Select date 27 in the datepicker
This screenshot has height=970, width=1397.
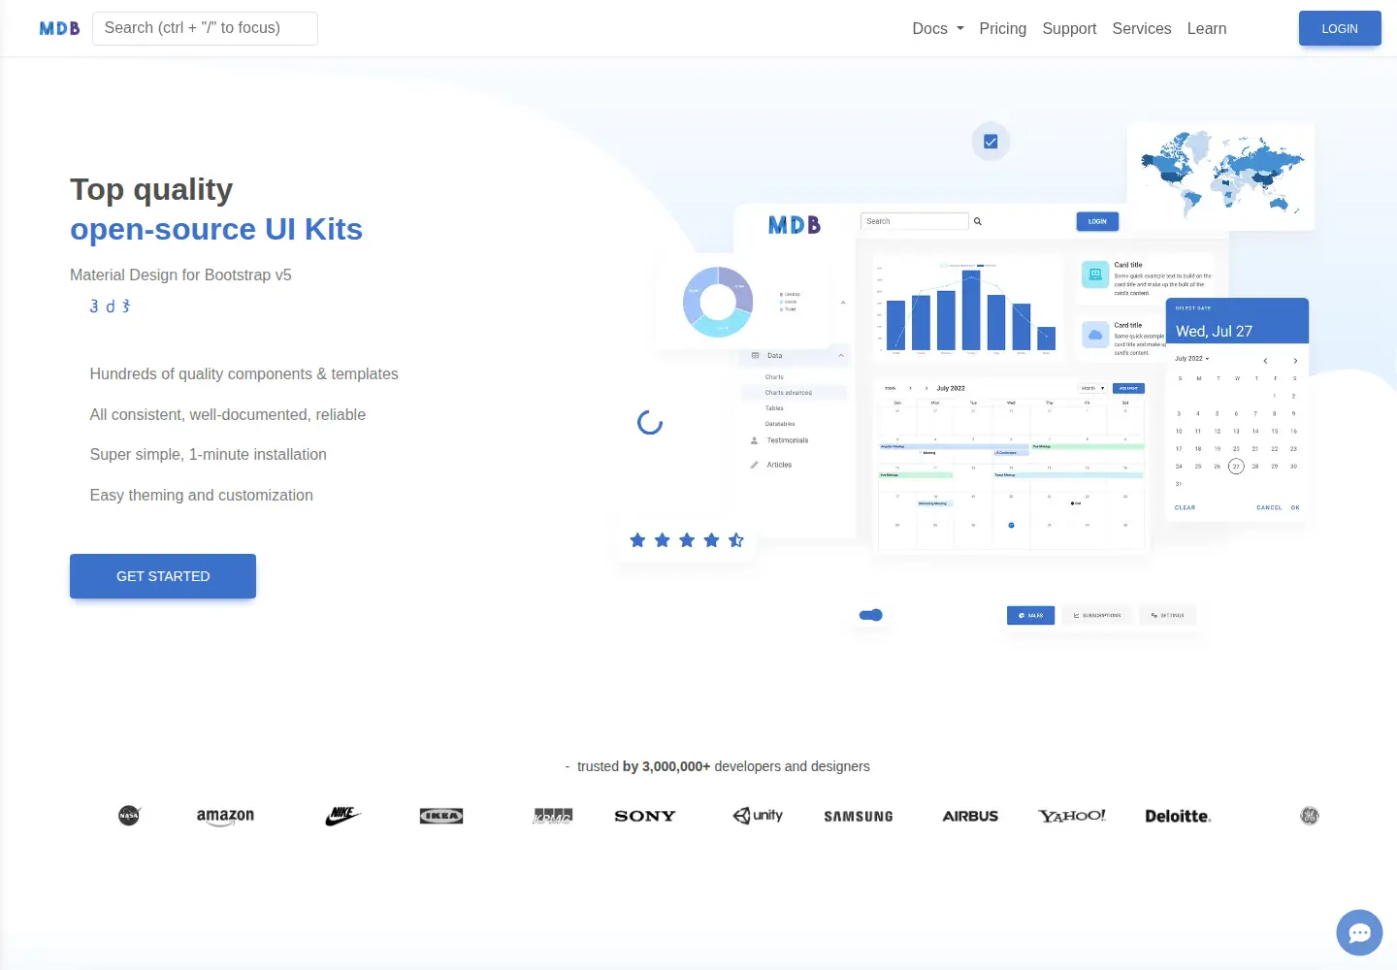[x=1236, y=467]
